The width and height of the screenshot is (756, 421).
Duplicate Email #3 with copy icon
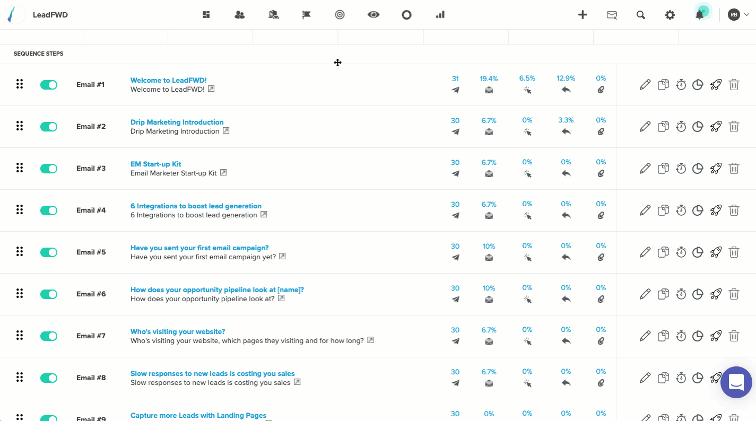[663, 168]
